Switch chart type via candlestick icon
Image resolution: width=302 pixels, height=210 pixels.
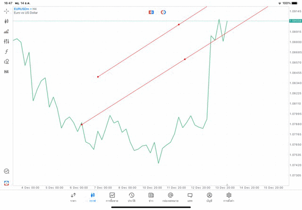click(x=7, y=21)
